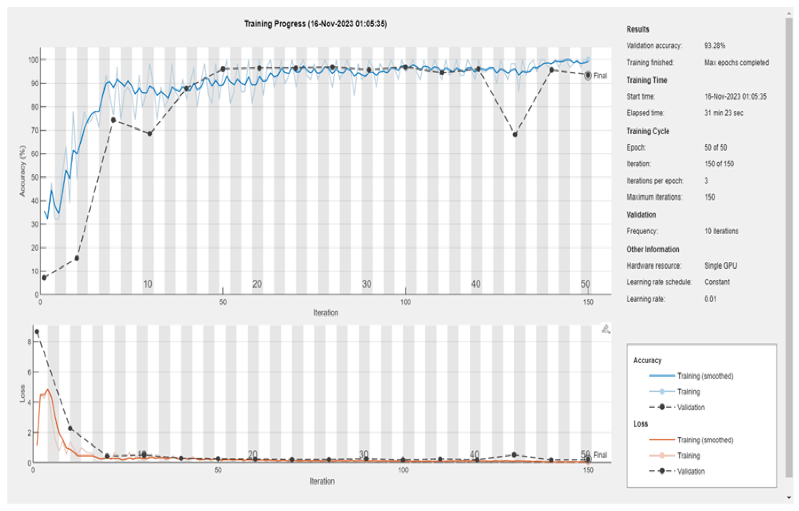Click the first validation loss point near 8

click(37, 332)
